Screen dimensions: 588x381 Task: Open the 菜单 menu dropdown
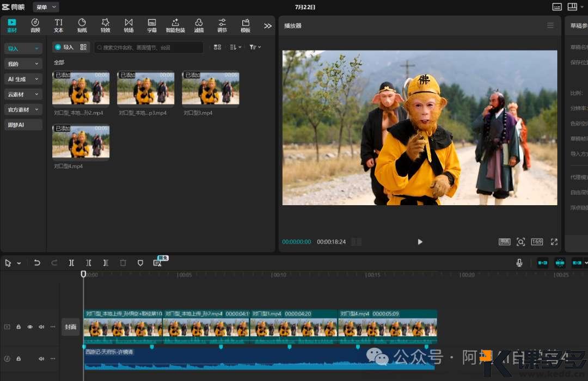pos(46,7)
